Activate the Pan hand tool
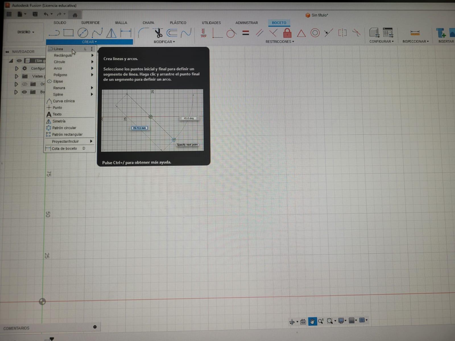This screenshot has height=341, width=455. pos(312,321)
